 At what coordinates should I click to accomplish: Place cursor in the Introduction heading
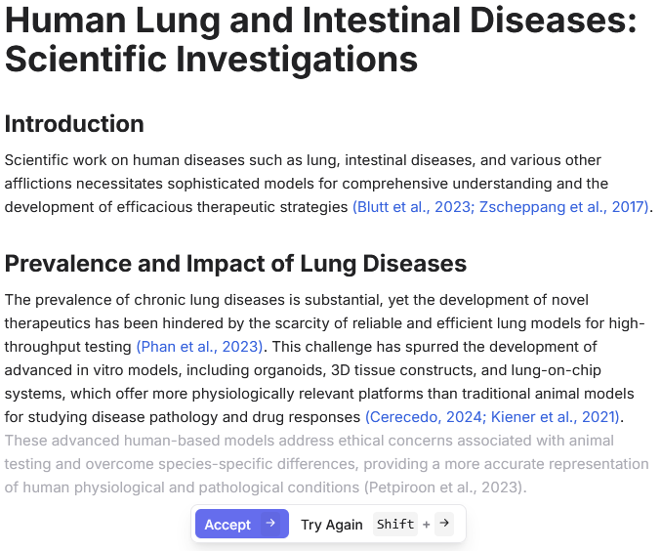[74, 124]
